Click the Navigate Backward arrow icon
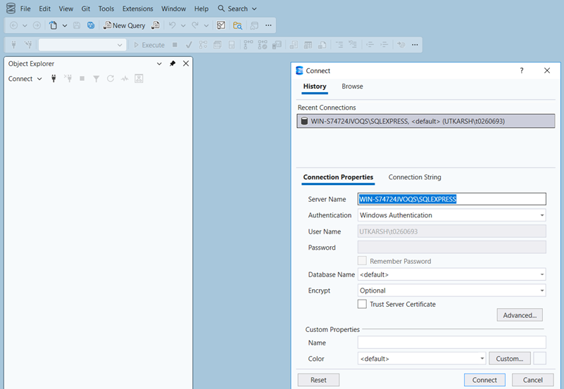564x389 pixels. (x=13, y=25)
